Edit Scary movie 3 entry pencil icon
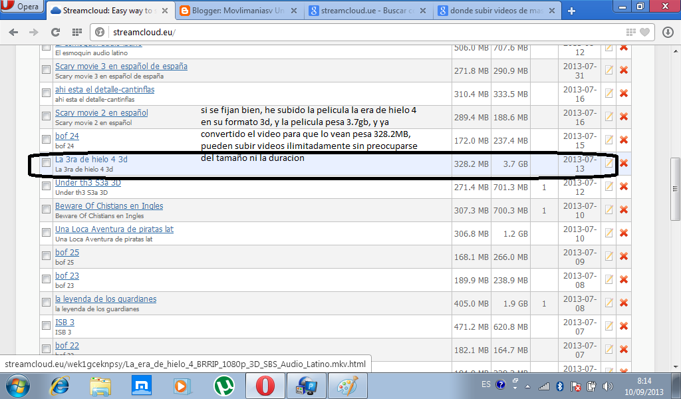 [609, 70]
